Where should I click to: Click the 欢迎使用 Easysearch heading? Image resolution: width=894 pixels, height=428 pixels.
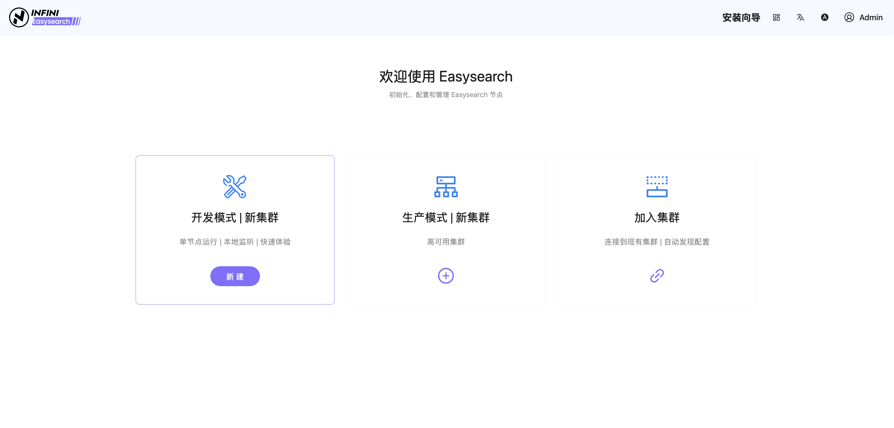tap(446, 77)
